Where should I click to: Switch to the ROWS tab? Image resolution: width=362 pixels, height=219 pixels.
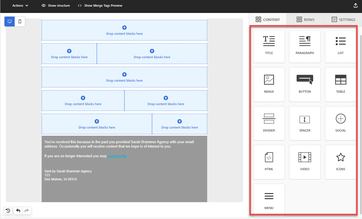pos(306,19)
